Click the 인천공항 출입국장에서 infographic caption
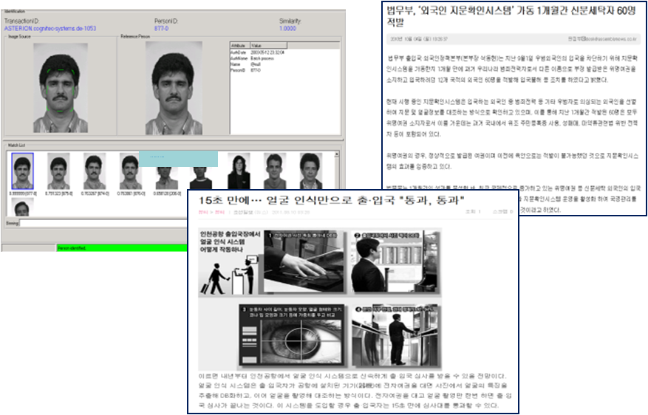This screenshot has height=415, width=648. (x=231, y=242)
